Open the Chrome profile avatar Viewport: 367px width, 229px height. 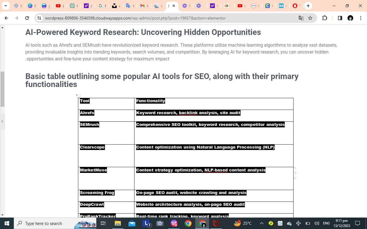tap(350, 18)
